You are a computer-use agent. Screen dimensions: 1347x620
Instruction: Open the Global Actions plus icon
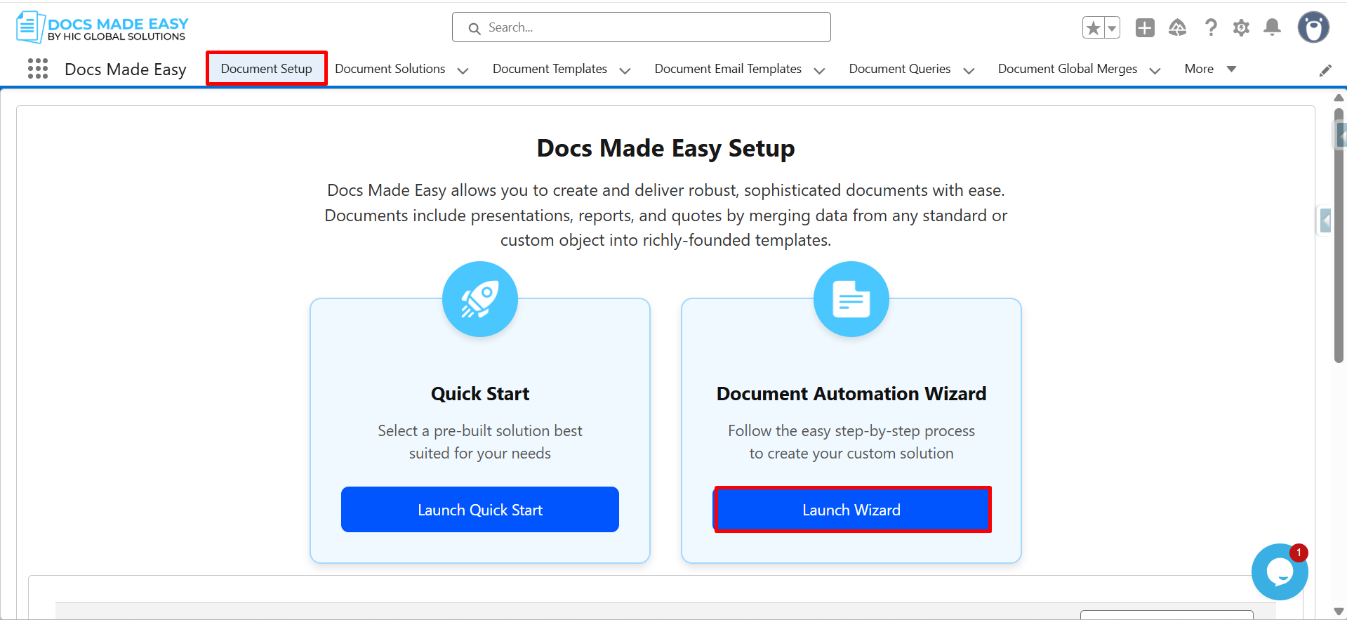pos(1145,28)
